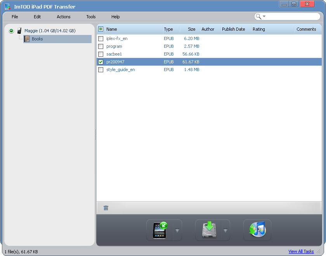326x256 pixels.
Task: Click the 1.48 MB size cell
Action: [x=191, y=70]
